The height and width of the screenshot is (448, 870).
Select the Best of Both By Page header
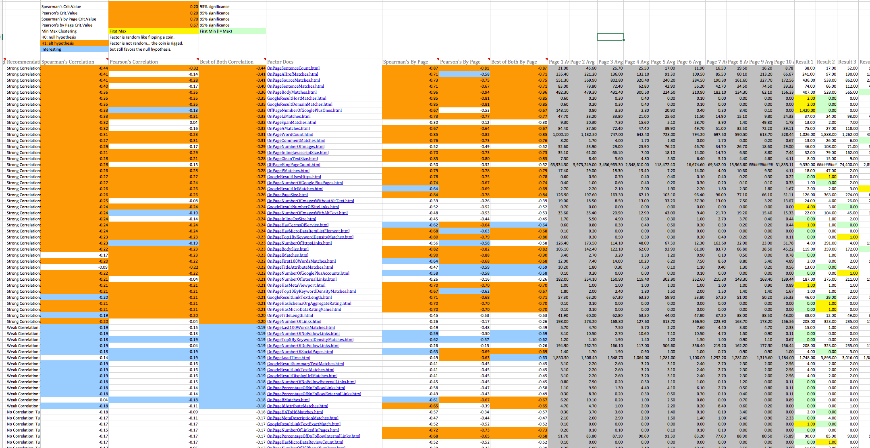[x=518, y=62]
